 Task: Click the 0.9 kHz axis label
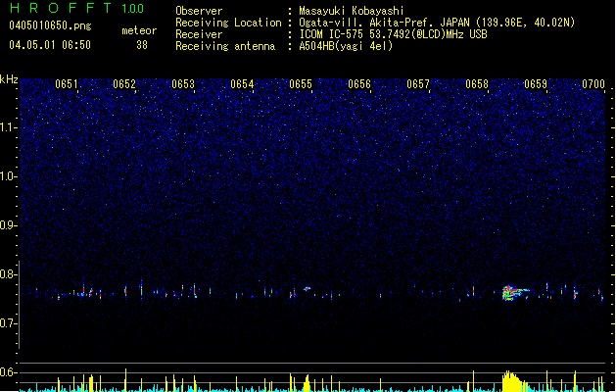tap(8, 224)
